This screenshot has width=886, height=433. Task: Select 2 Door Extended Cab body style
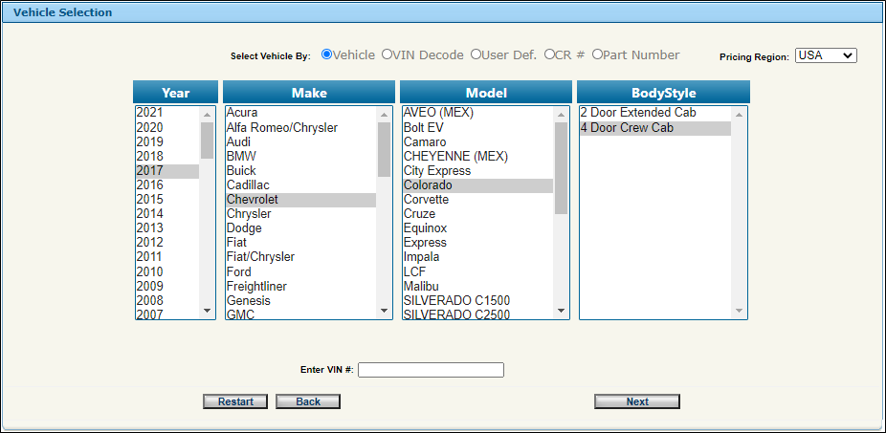(655, 113)
